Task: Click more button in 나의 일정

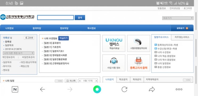Action: pos(59,81)
